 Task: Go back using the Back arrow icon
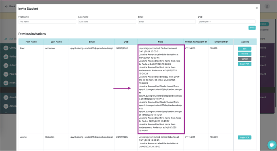(6, 6)
